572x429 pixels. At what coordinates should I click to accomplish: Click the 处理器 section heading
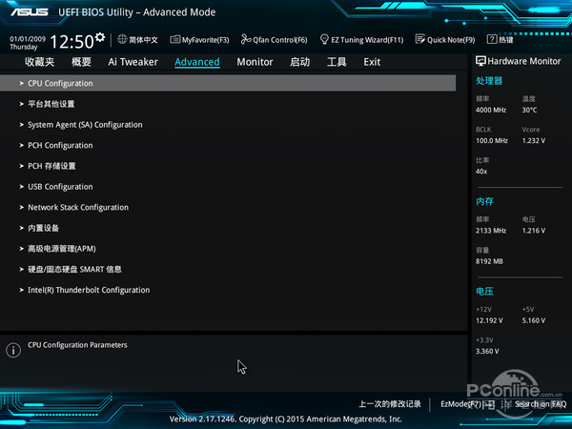tap(489, 81)
